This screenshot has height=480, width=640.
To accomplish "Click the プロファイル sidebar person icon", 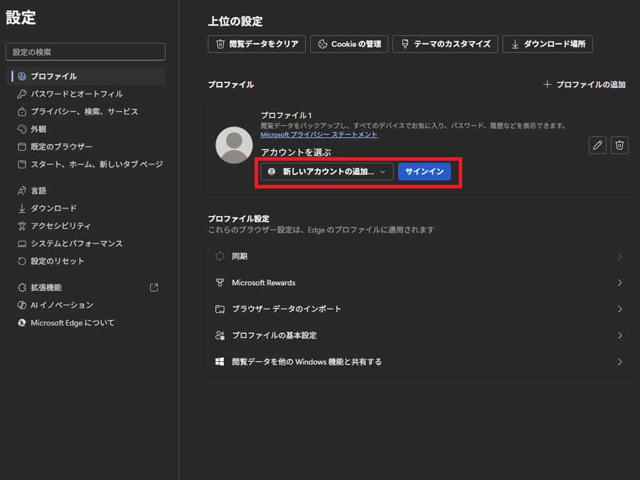I will [22, 76].
